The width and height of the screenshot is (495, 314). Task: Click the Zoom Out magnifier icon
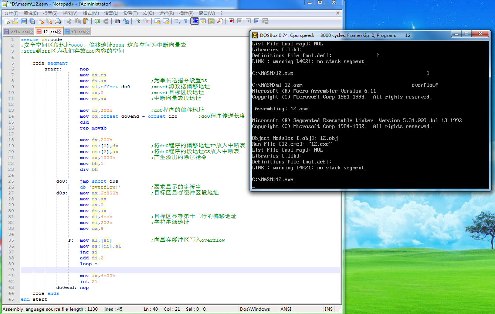point(146,21)
